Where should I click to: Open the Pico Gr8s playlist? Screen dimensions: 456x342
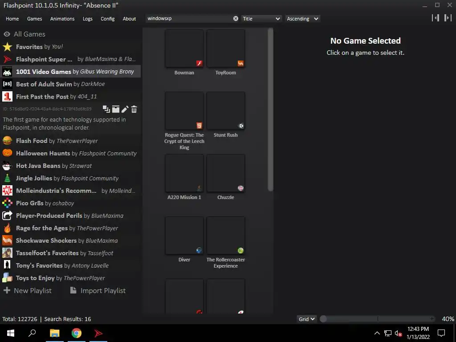pyautogui.click(x=71, y=203)
